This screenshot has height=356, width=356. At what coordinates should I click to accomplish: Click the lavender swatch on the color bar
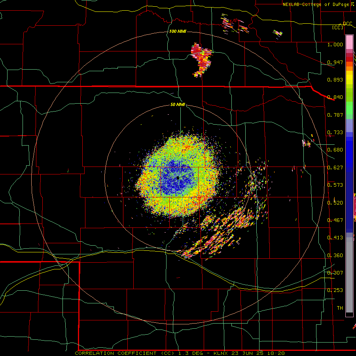pos(349,126)
